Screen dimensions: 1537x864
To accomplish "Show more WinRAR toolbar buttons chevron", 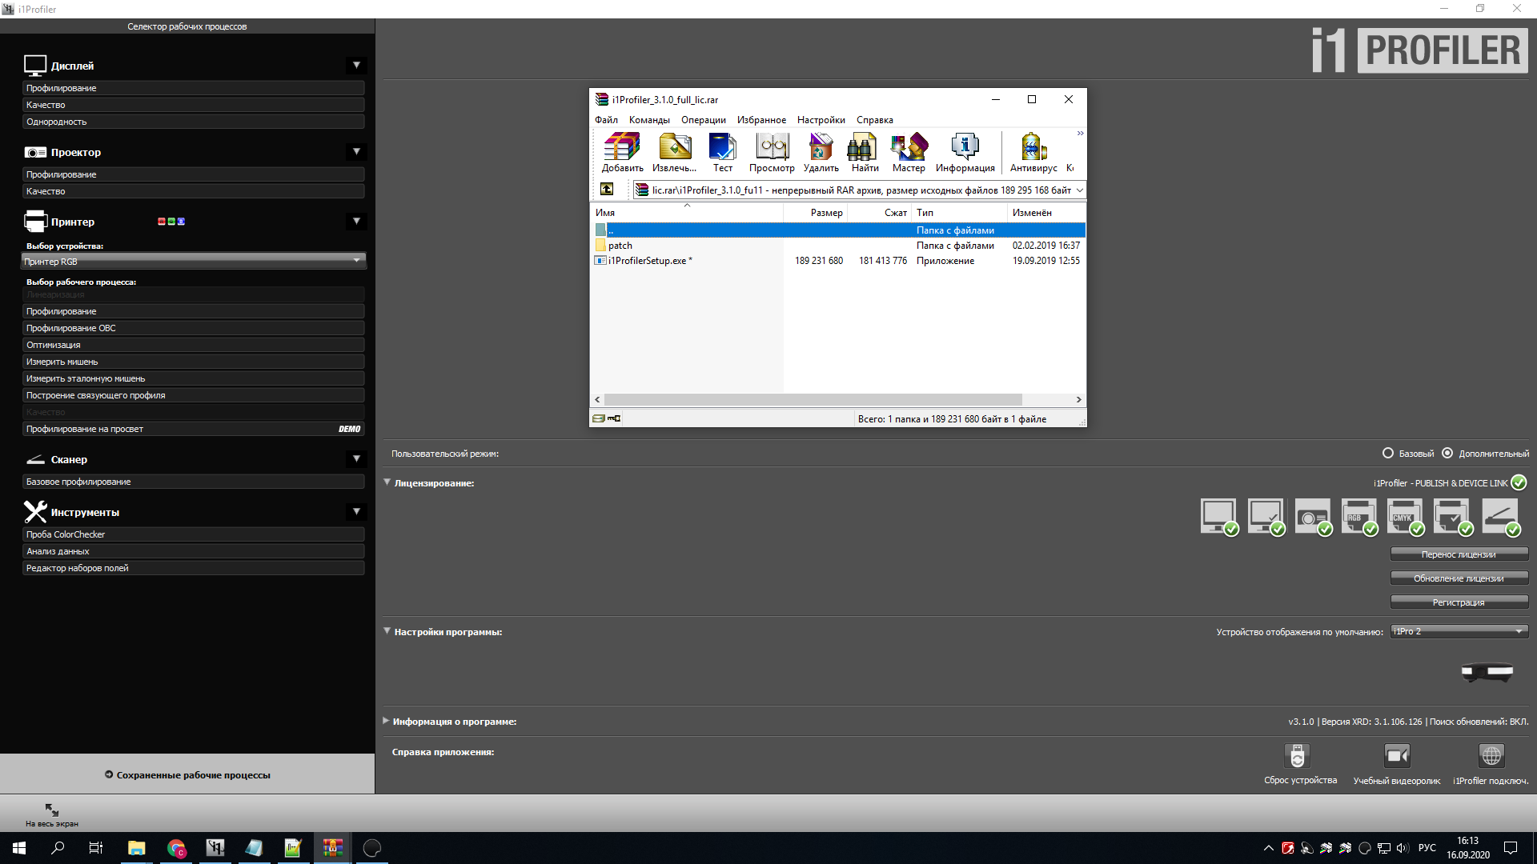I will (1080, 134).
